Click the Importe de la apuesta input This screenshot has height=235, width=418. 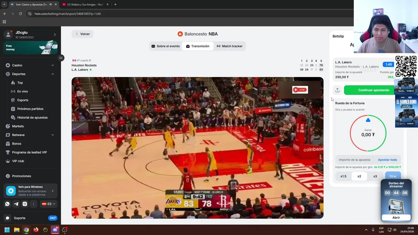(355, 160)
